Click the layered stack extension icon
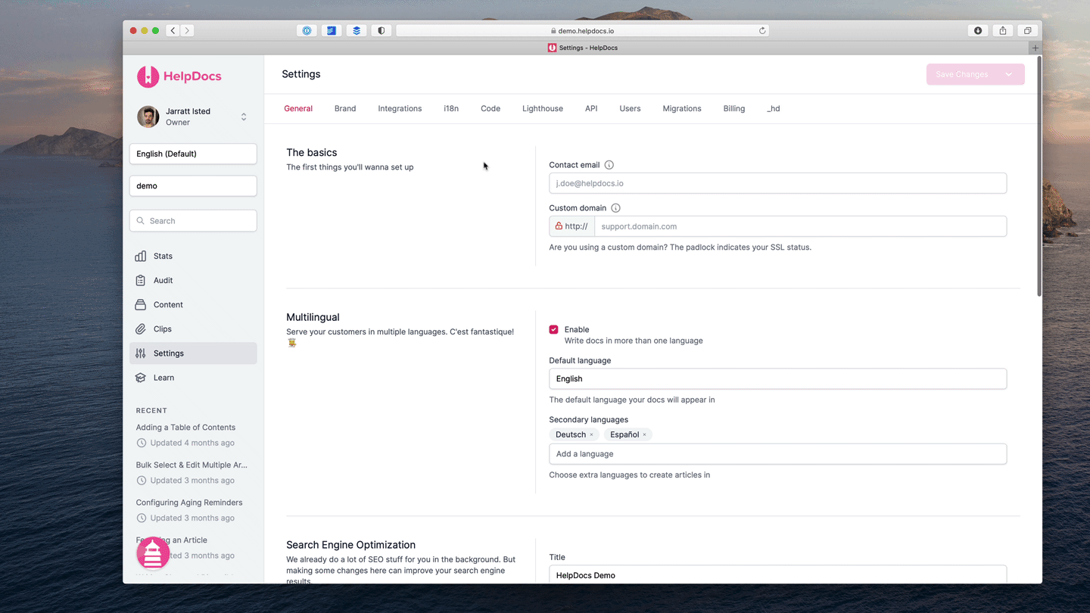 coord(357,30)
